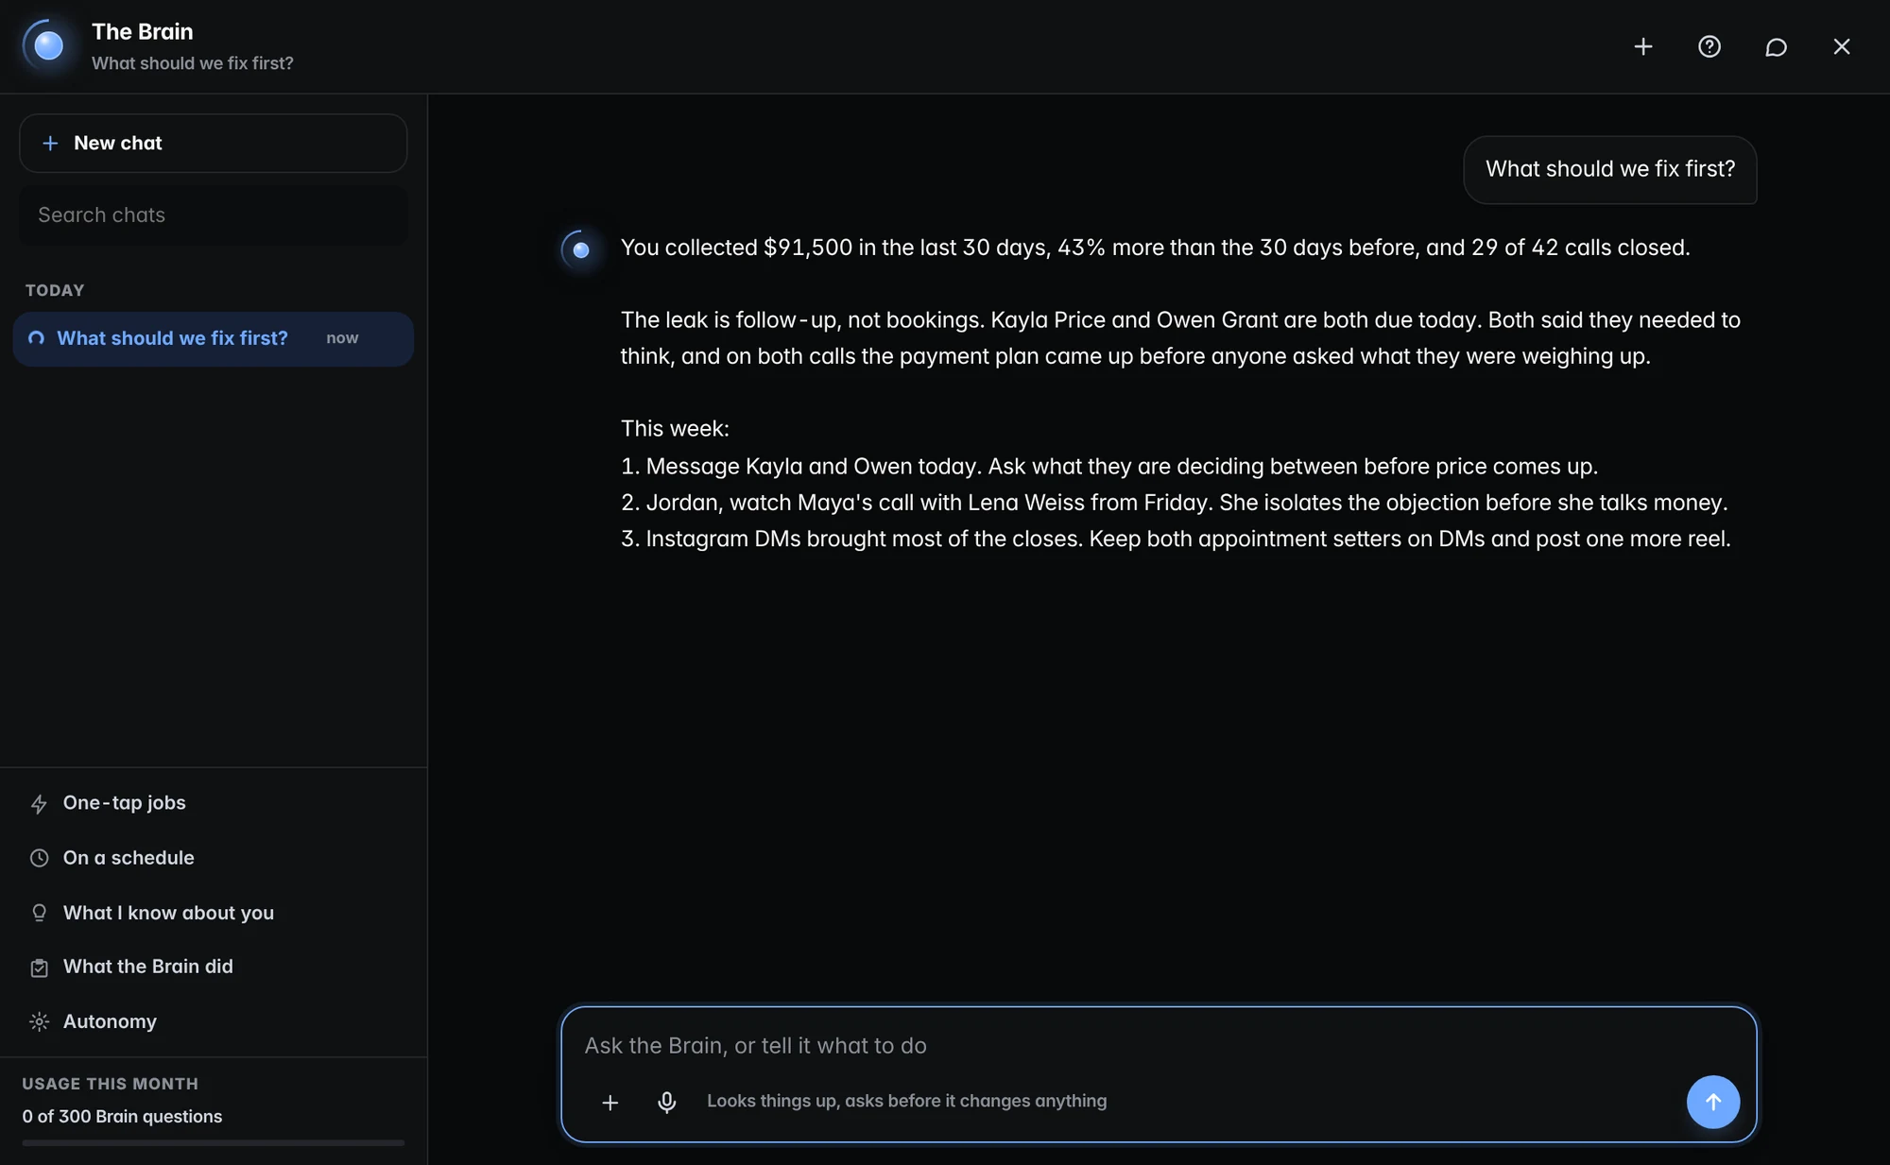Click the gear icon beside Autonomy

(39, 1021)
